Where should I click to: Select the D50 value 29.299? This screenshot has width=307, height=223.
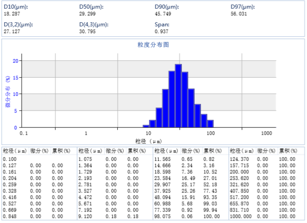[x=87, y=14]
